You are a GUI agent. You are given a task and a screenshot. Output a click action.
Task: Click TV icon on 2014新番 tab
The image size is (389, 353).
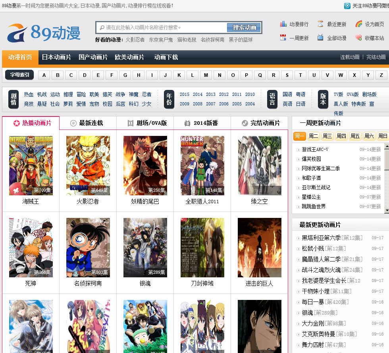tap(187, 123)
